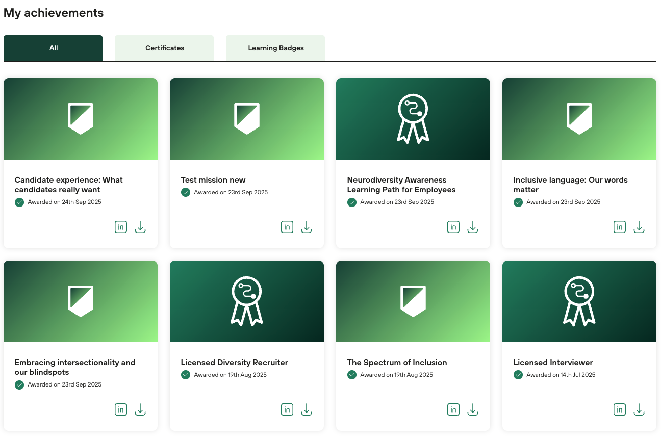661x438 pixels.
Task: Share Licensed Interviewer on LinkedIn
Action: click(x=620, y=409)
